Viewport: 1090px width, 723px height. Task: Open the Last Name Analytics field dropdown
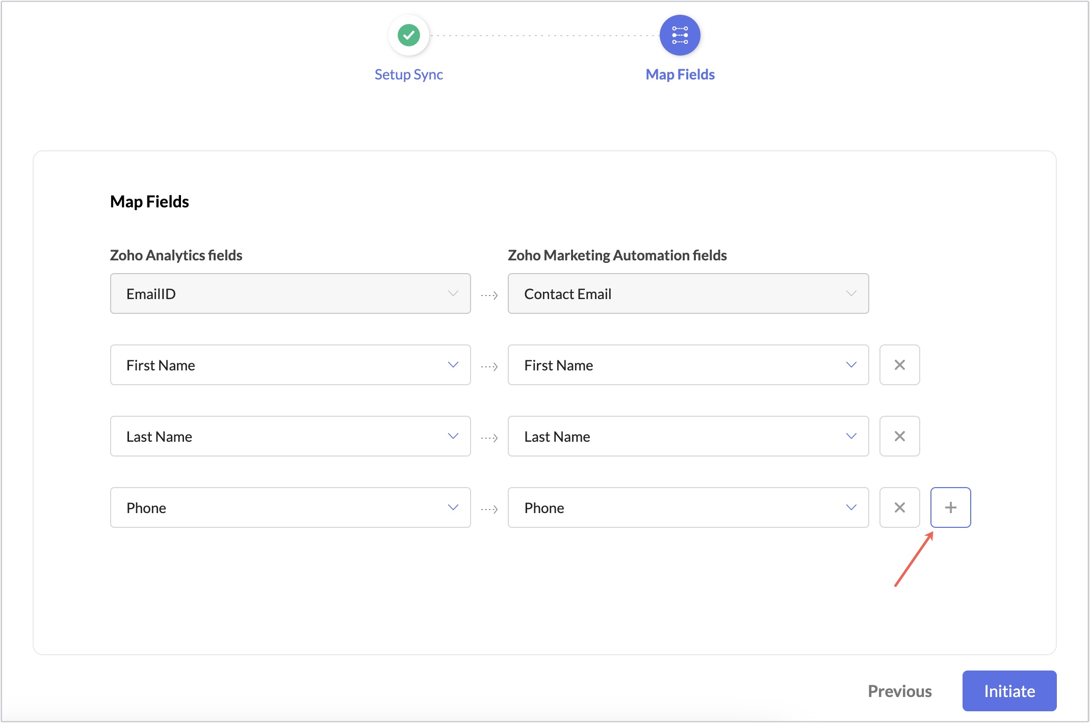[x=290, y=436]
